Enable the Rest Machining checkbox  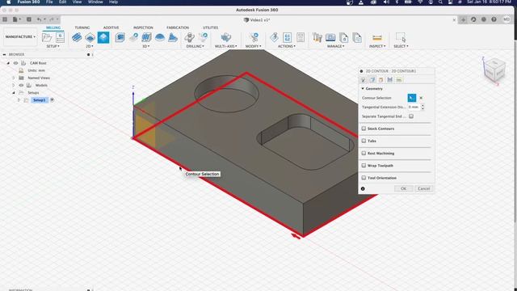pos(364,153)
